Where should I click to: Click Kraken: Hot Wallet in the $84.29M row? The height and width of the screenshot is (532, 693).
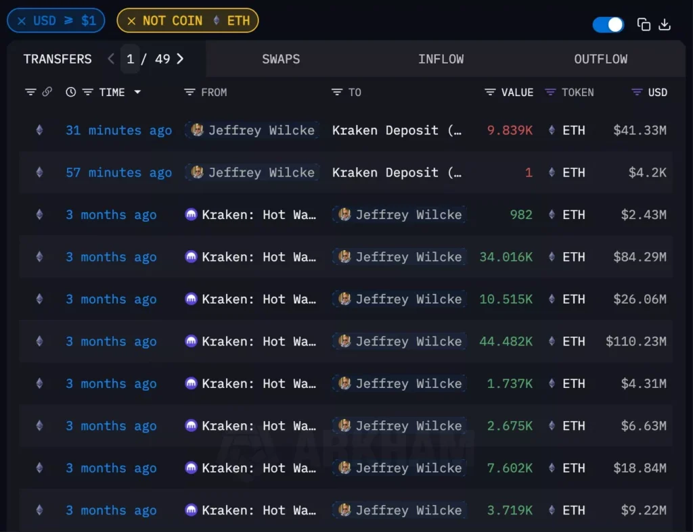pyautogui.click(x=250, y=256)
